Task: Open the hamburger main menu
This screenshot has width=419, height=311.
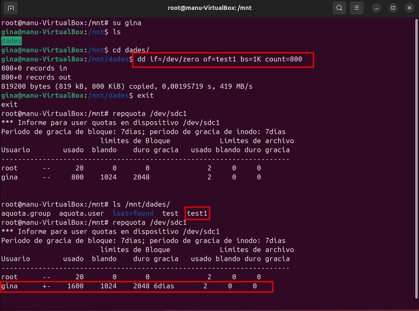Action: [x=357, y=8]
